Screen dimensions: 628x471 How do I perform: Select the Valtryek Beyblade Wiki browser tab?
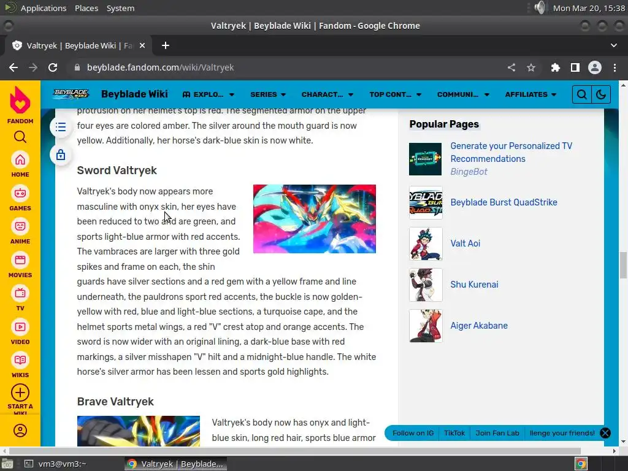(78, 45)
